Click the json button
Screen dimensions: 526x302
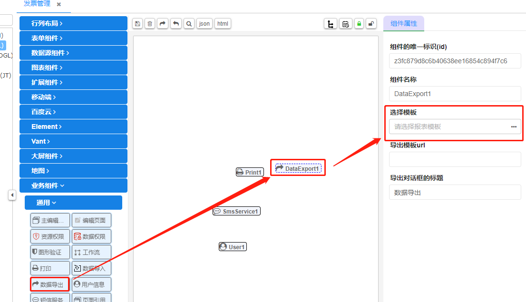[205, 24]
